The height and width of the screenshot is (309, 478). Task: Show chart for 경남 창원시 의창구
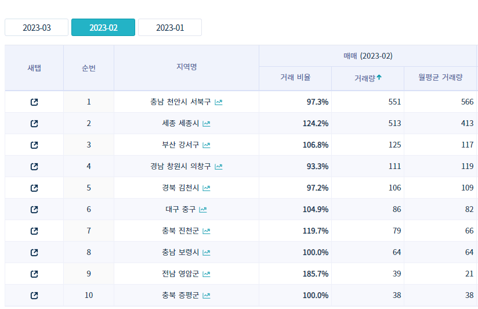tap(219, 167)
